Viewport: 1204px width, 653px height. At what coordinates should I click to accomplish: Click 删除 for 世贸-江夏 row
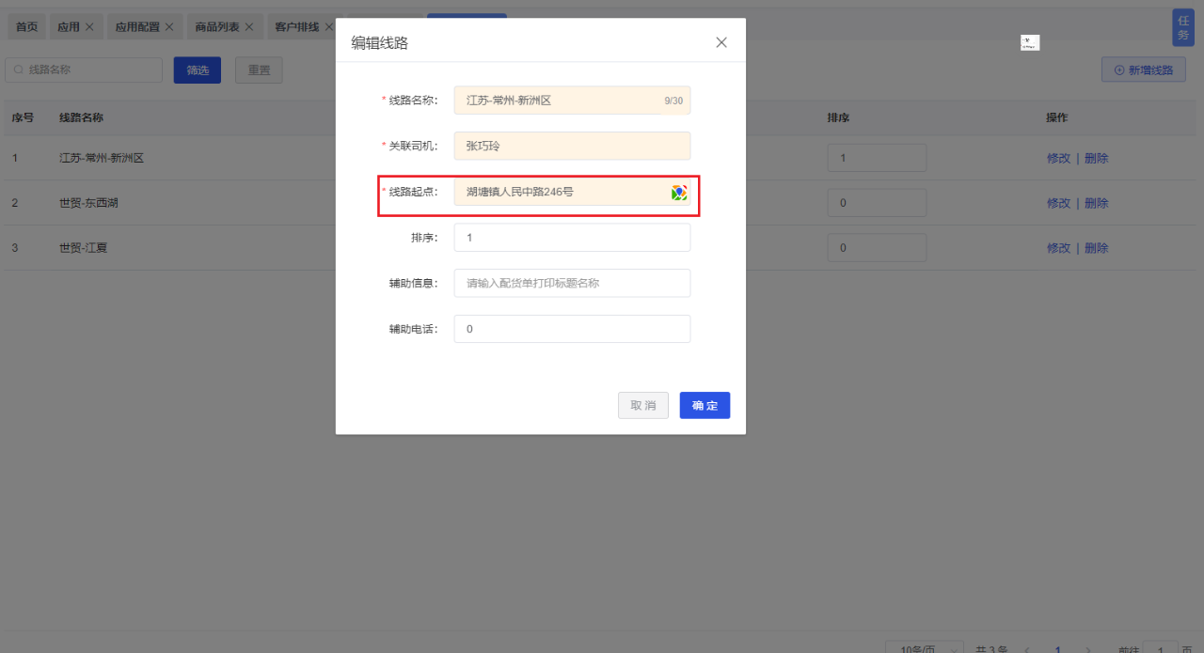click(x=1096, y=248)
